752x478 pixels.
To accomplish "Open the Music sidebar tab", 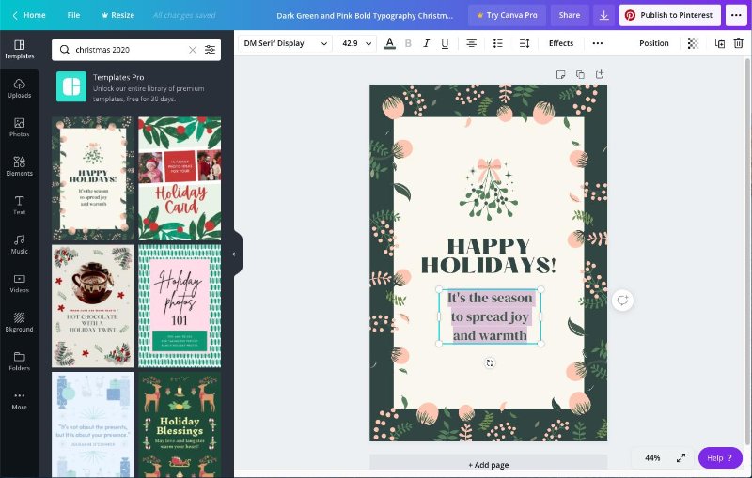I will 19,244.
